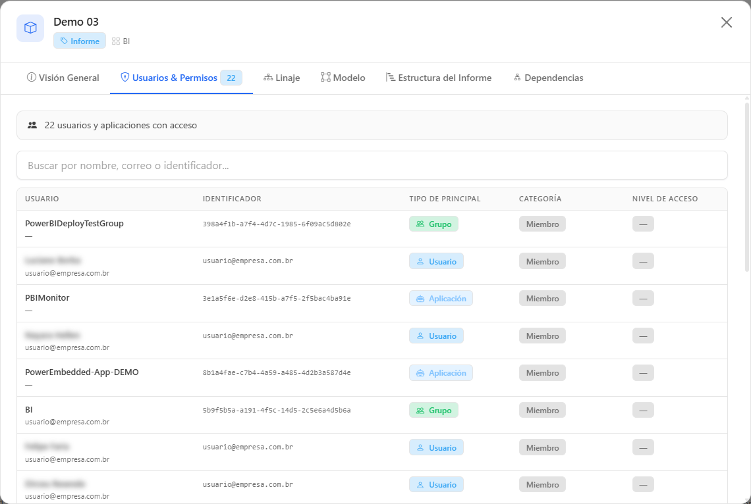This screenshot has height=504, width=751.
Task: Click the hierarchy icon next to Linaje
Action: (268, 78)
